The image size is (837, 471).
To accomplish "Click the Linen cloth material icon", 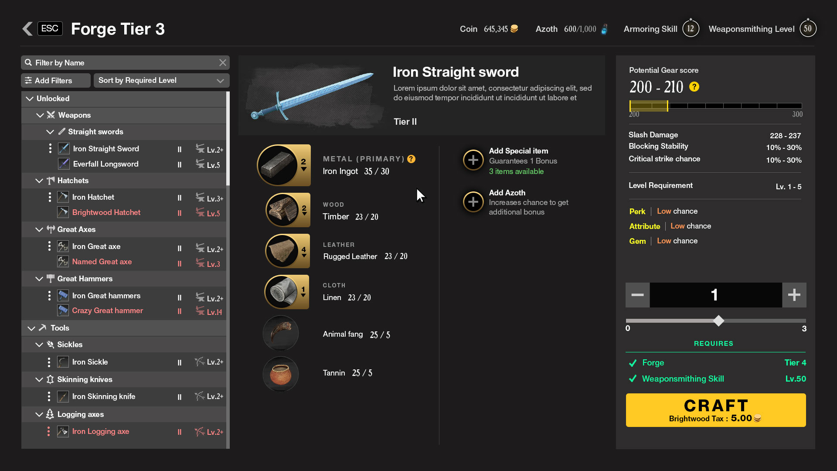I will pos(281,291).
